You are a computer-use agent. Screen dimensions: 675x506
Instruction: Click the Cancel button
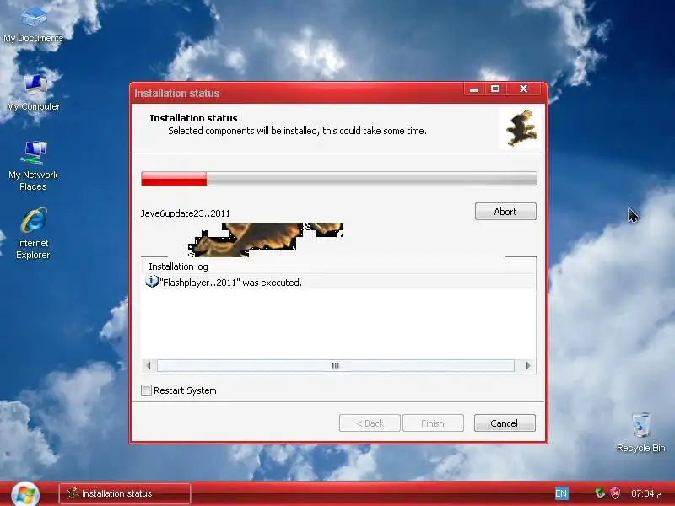(505, 423)
